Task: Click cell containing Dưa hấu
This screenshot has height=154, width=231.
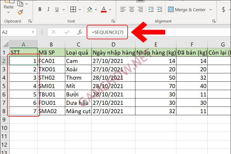Action: [78, 103]
